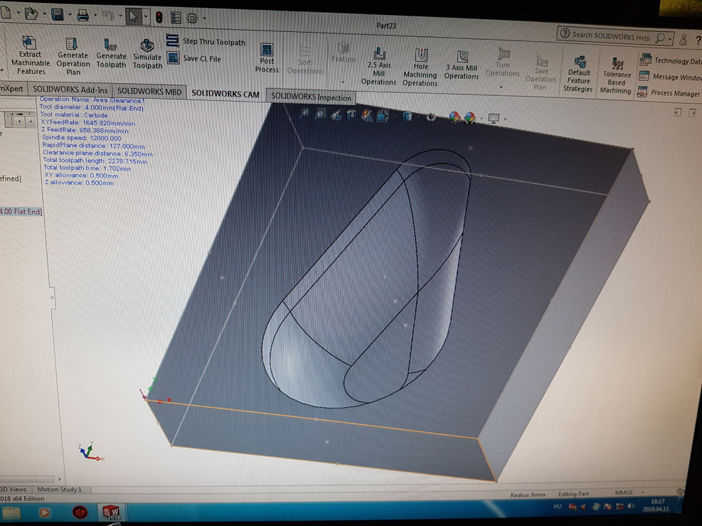This screenshot has height=526, width=702.
Task: Open the Save dropdown arrow
Action: pos(70,15)
